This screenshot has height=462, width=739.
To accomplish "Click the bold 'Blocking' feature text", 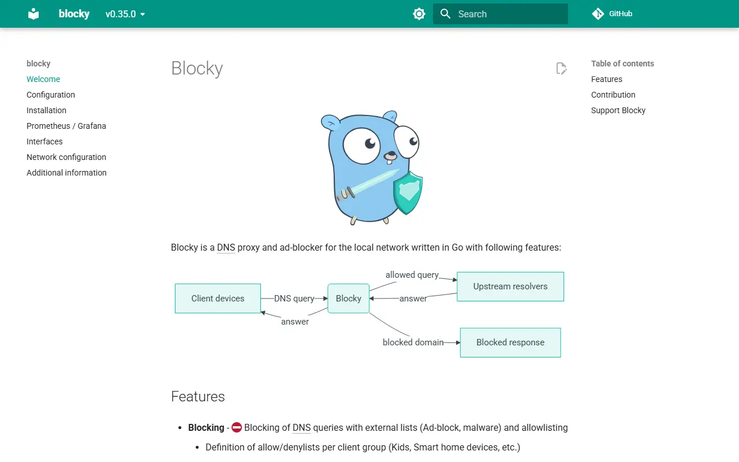I will coord(206,428).
